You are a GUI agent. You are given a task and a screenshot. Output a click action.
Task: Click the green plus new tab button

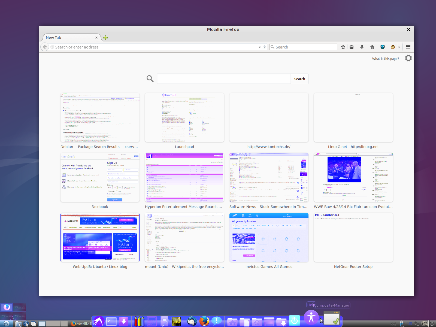pyautogui.click(x=105, y=38)
